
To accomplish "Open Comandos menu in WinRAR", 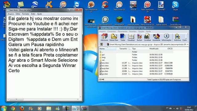I will (x=111, y=31).
